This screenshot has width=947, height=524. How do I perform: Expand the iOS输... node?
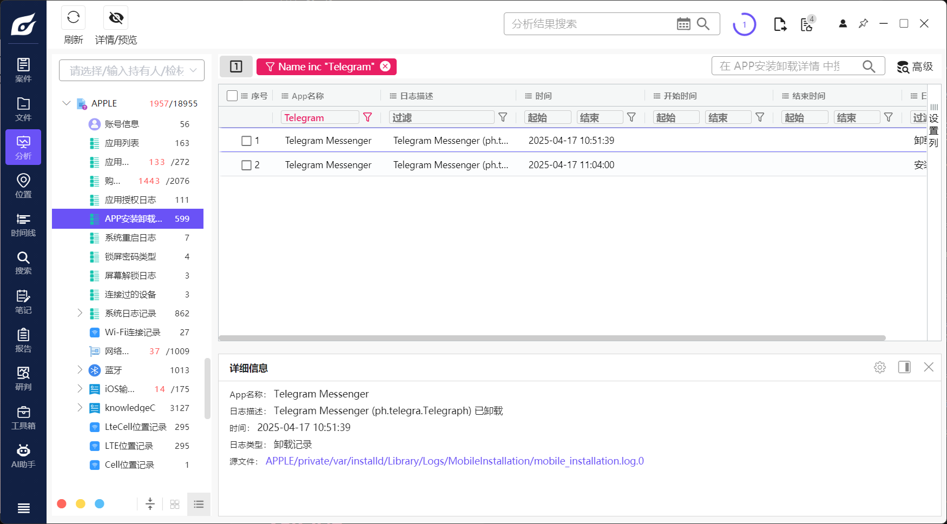click(80, 389)
